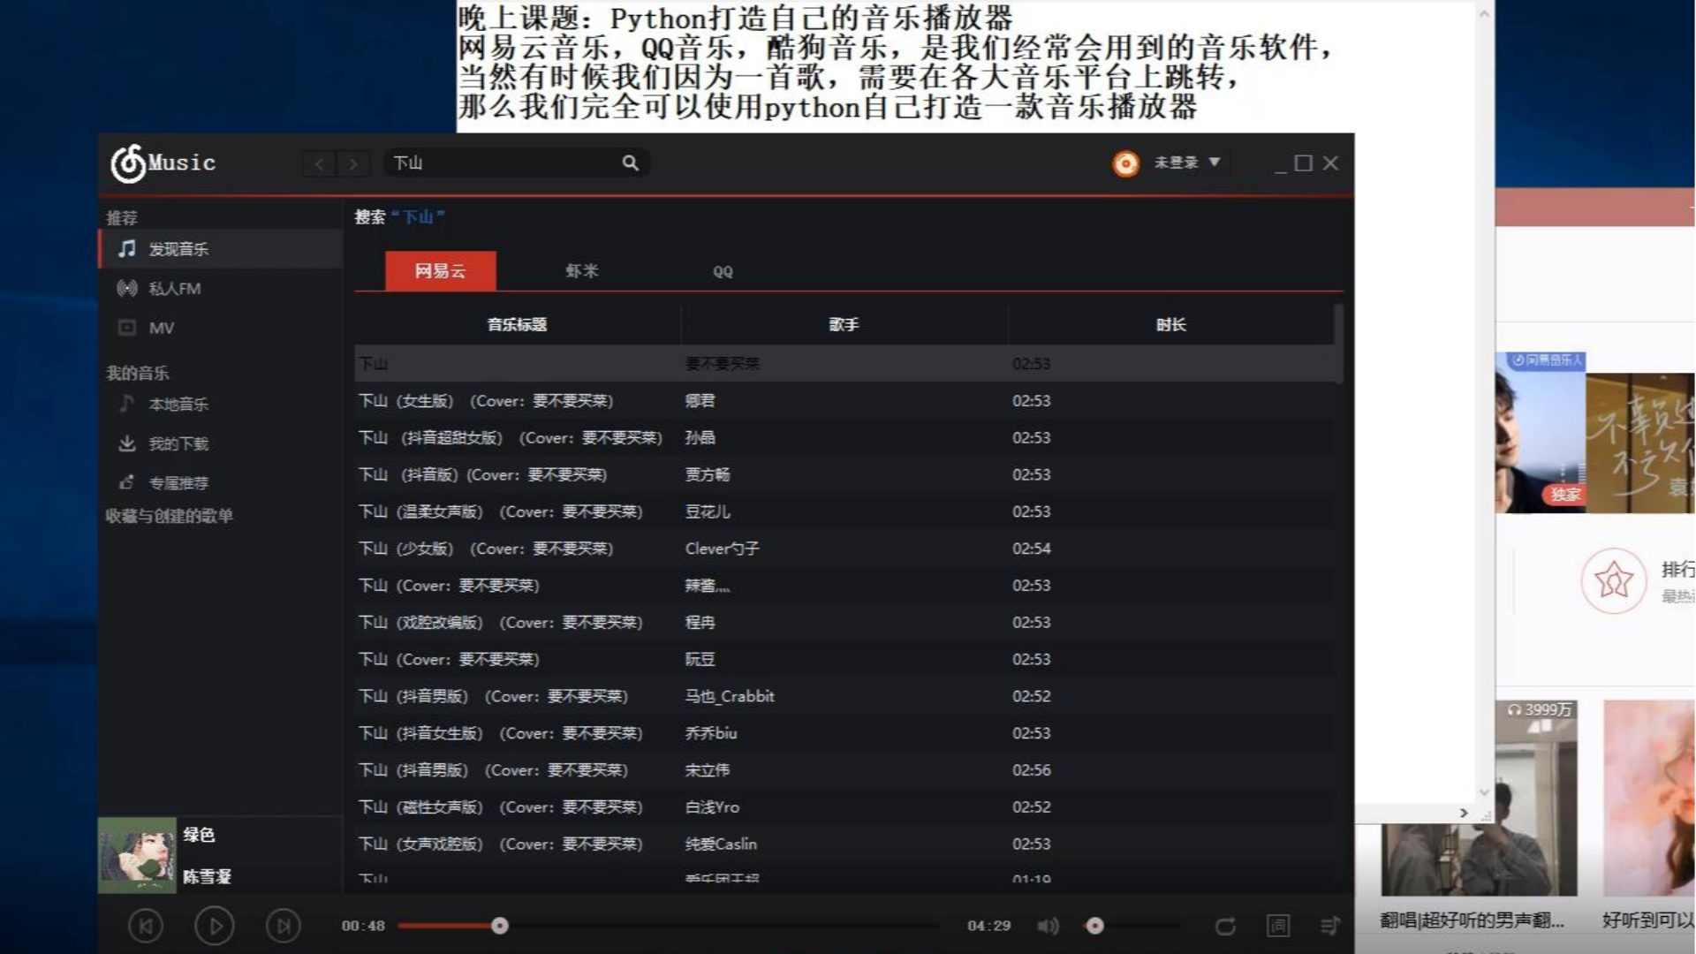Select the 抖音超甜女版 song by 孙晶

tap(844, 437)
